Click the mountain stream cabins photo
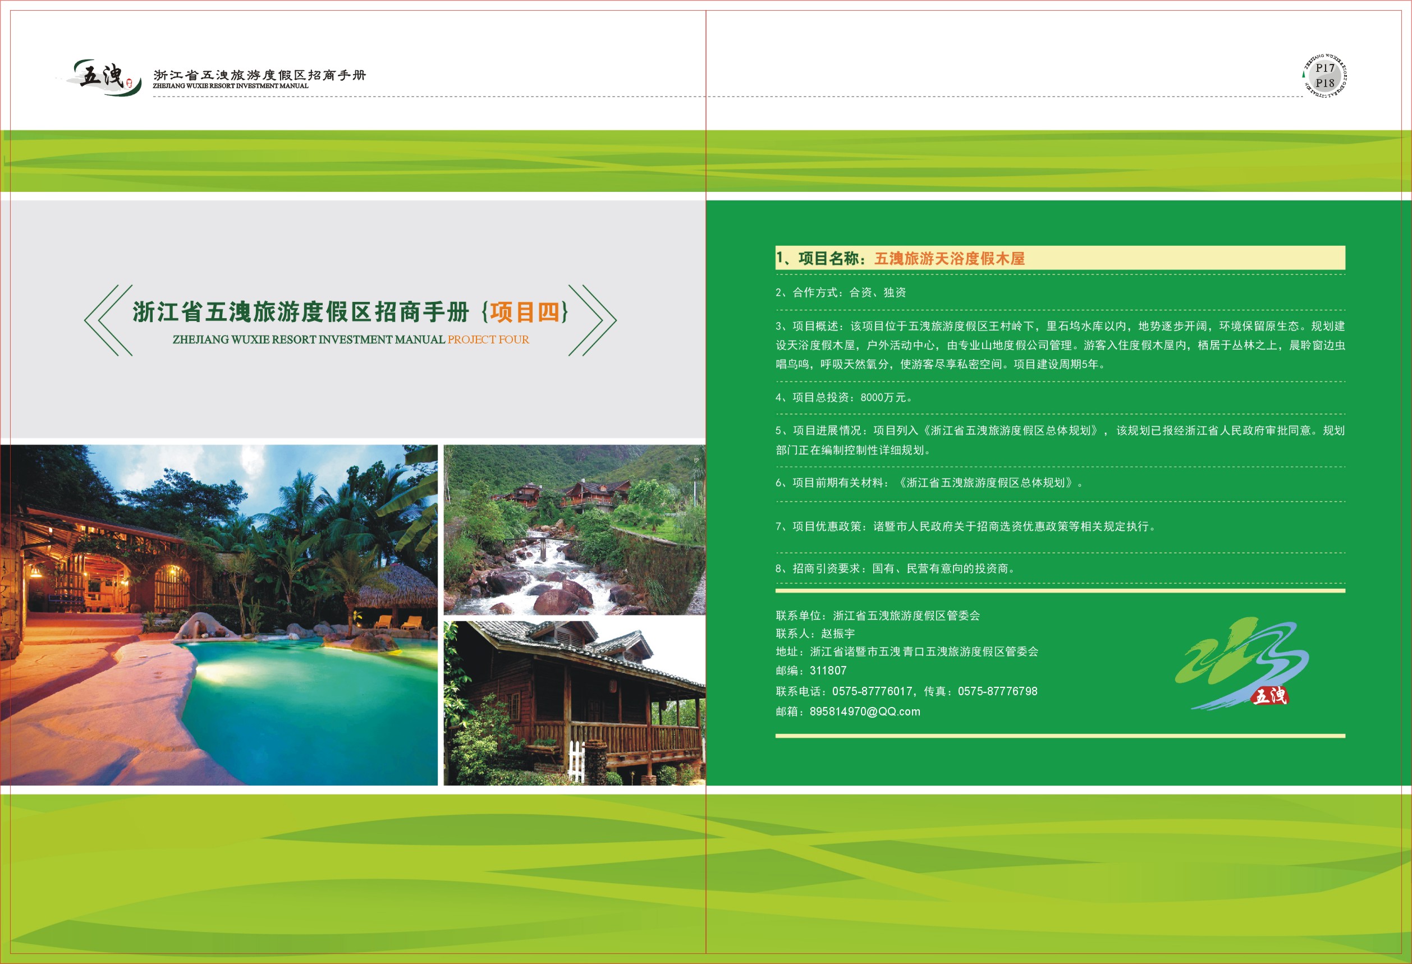 point(574,530)
